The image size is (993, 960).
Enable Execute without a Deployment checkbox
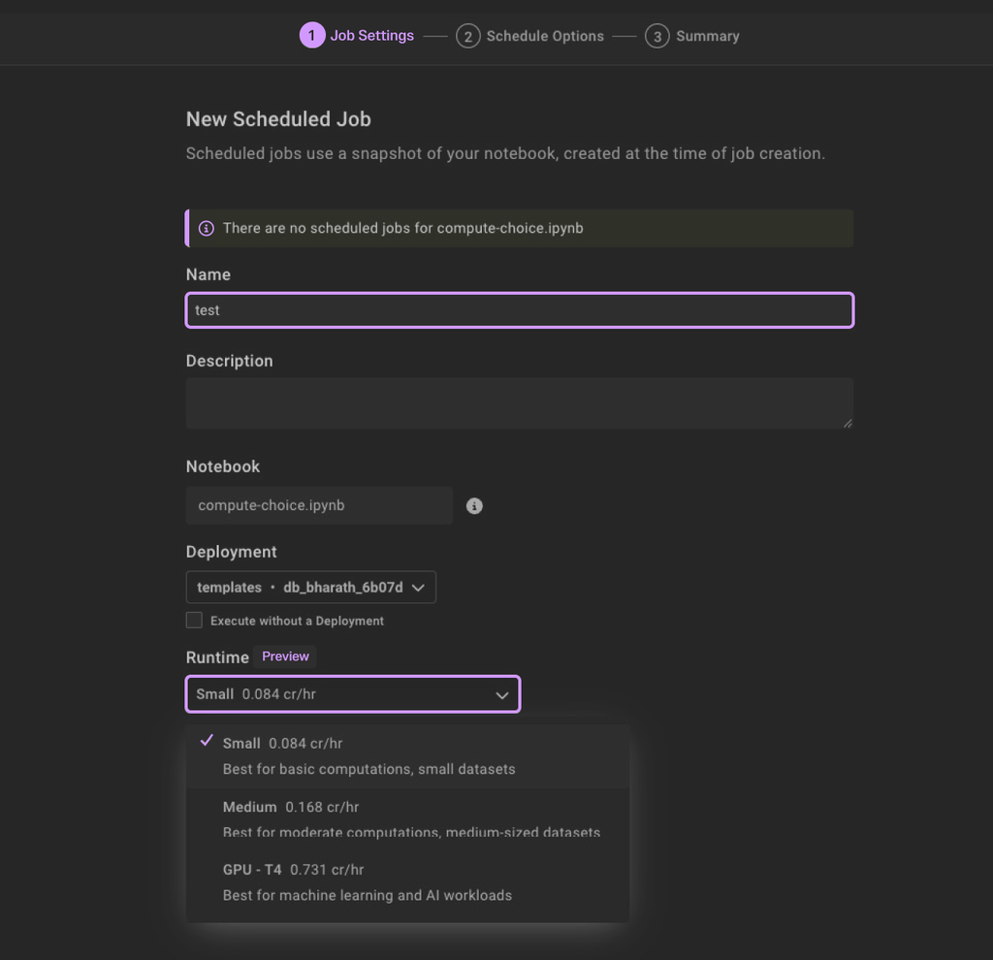195,621
